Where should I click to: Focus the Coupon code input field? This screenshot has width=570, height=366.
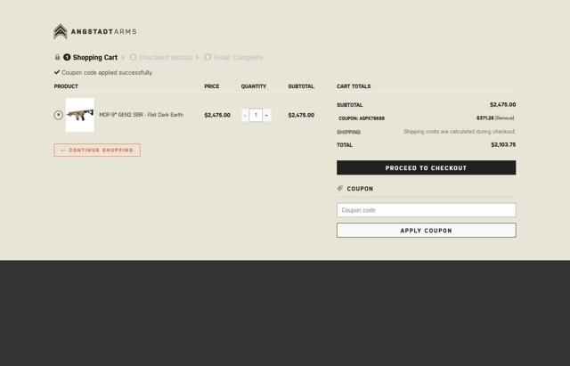[426, 210]
